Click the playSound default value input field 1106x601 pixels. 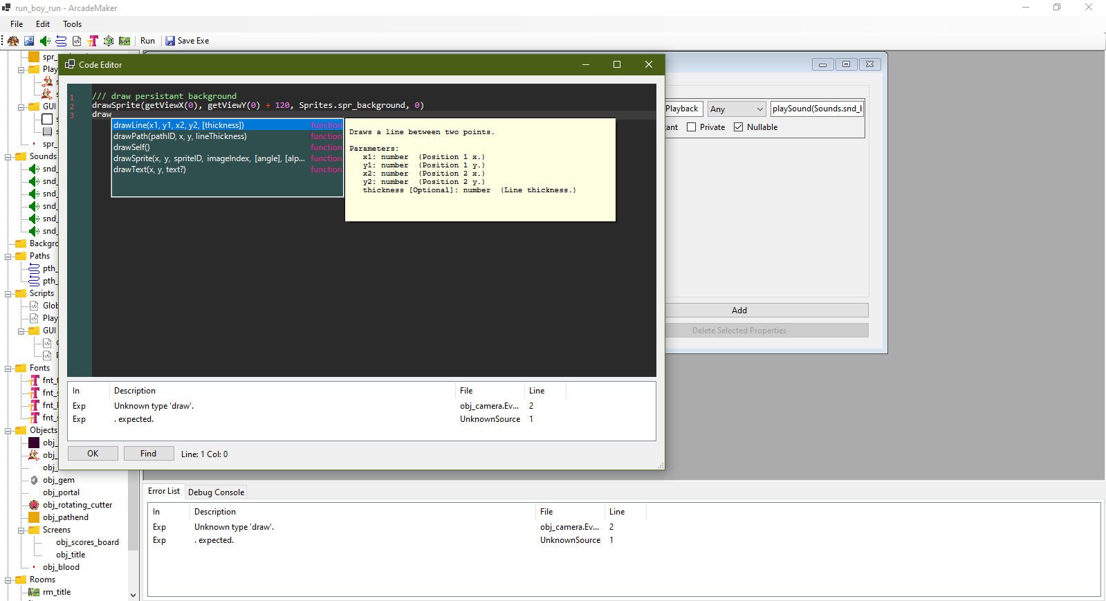point(817,109)
